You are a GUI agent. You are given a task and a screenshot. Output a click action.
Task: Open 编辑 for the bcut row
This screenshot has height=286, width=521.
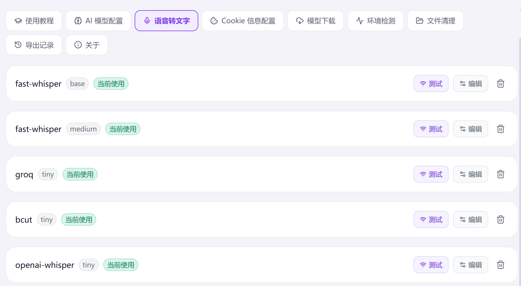(x=471, y=219)
